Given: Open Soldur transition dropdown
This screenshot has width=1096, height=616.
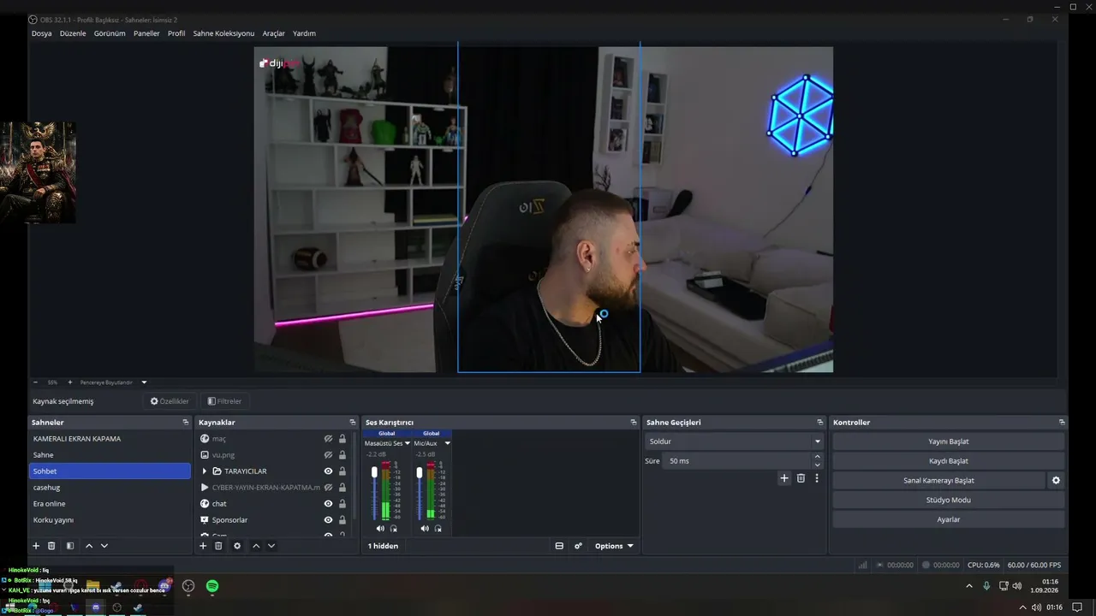Looking at the screenshot, I should point(734,441).
